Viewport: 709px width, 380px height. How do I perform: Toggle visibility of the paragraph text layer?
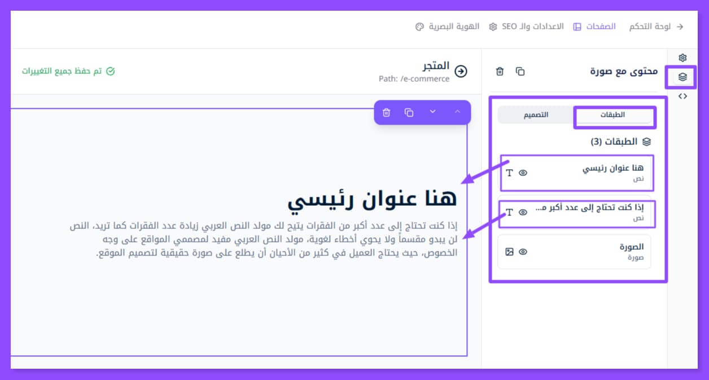(523, 213)
